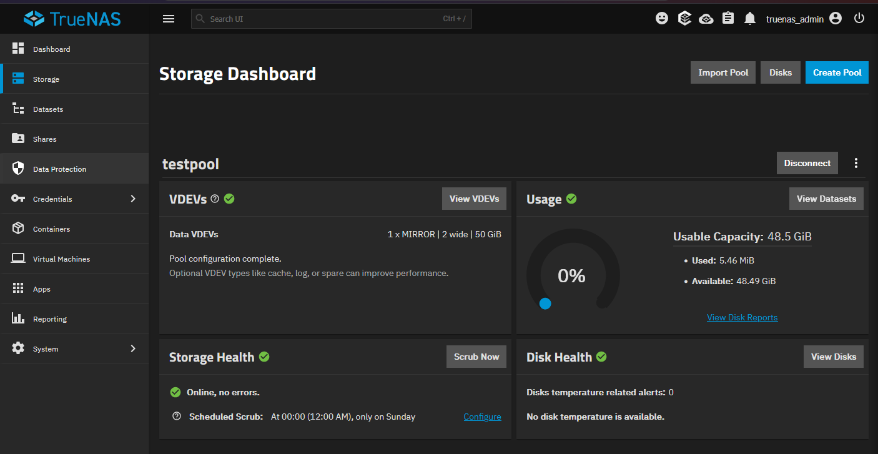Open the Jobs clipboard icon
This screenshot has width=878, height=454.
click(728, 19)
